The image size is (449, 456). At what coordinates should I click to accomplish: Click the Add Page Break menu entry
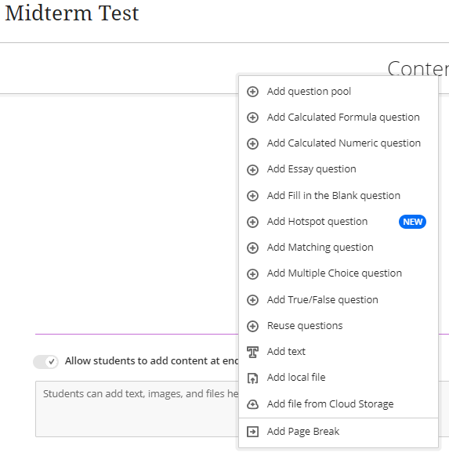pos(339,431)
